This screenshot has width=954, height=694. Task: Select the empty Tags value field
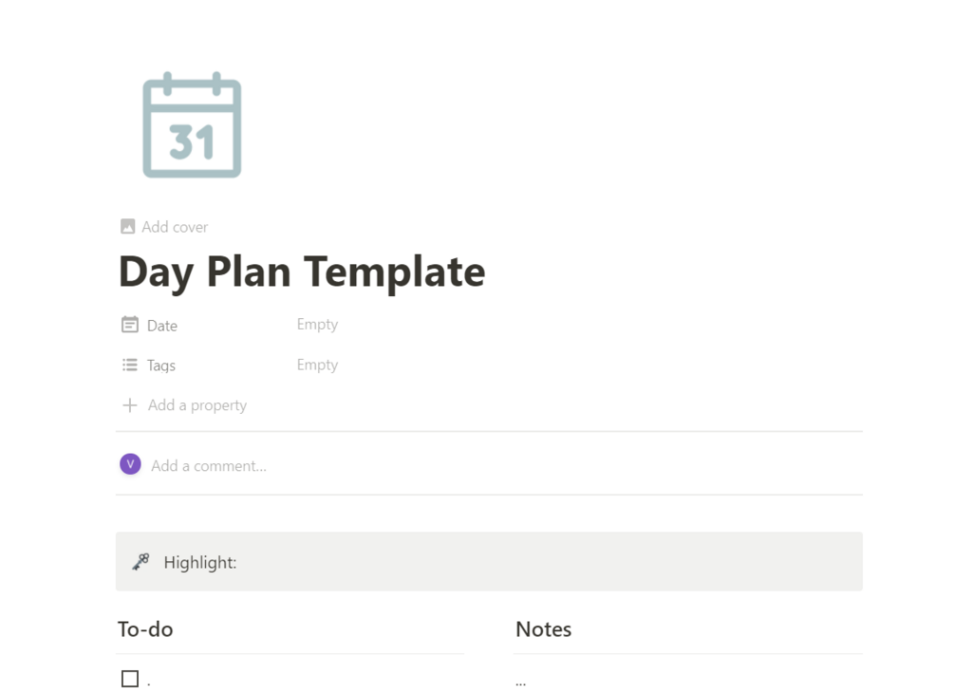pyautogui.click(x=317, y=365)
